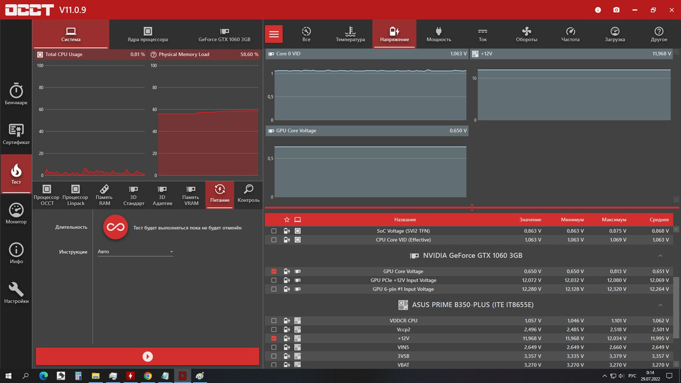Sort by the Минимум column header
This screenshot has height=383, width=681.
pos(572,220)
